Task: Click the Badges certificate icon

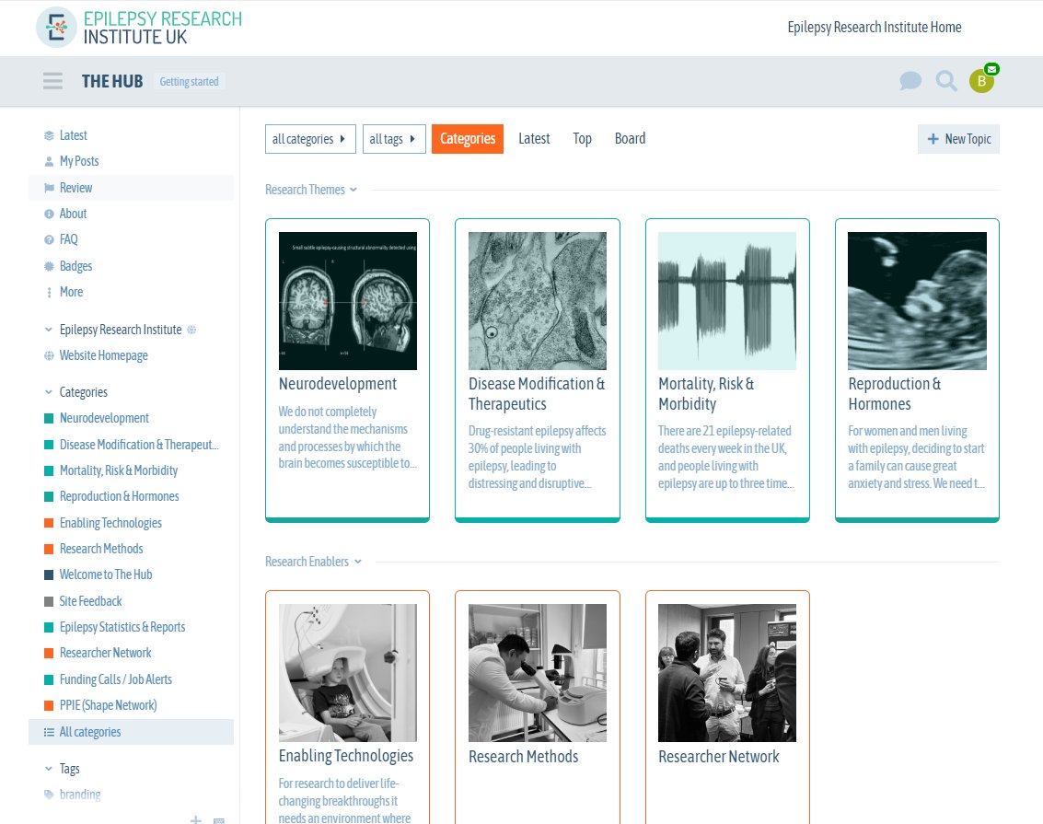Action: [x=49, y=266]
